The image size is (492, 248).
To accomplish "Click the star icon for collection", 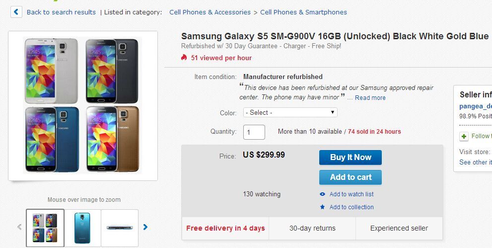I will pos(323,207).
